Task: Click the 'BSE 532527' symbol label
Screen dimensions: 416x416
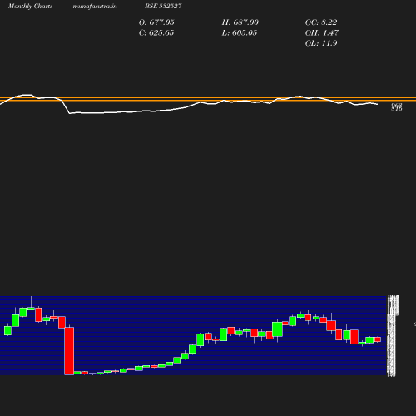Action: pyautogui.click(x=163, y=6)
